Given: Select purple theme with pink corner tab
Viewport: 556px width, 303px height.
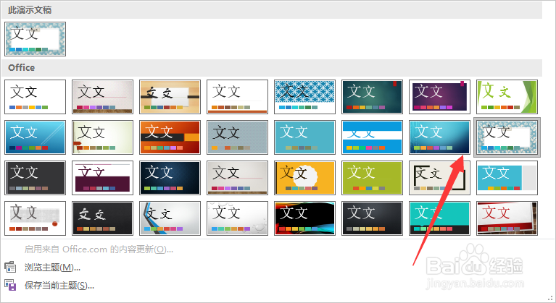Looking at the screenshot, I should point(439,96).
